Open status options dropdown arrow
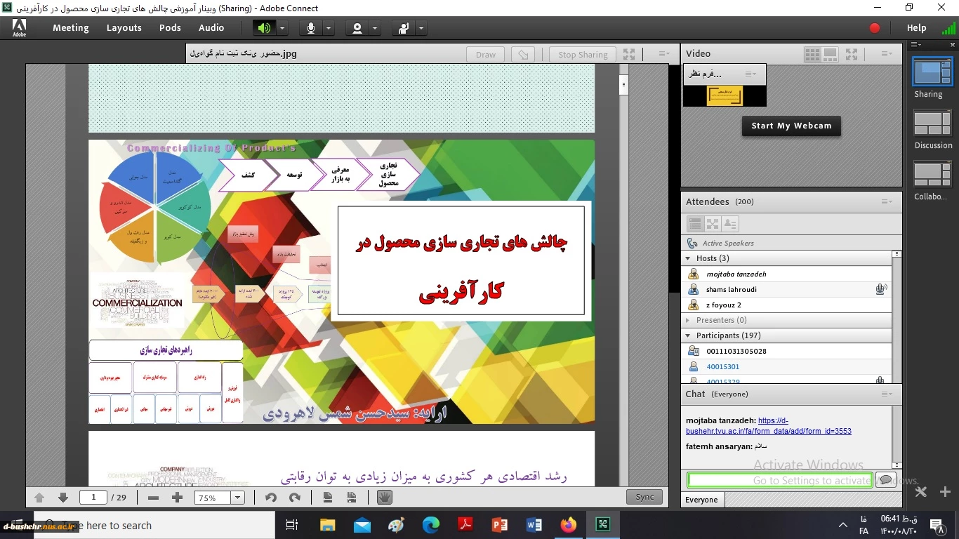 [421, 28]
